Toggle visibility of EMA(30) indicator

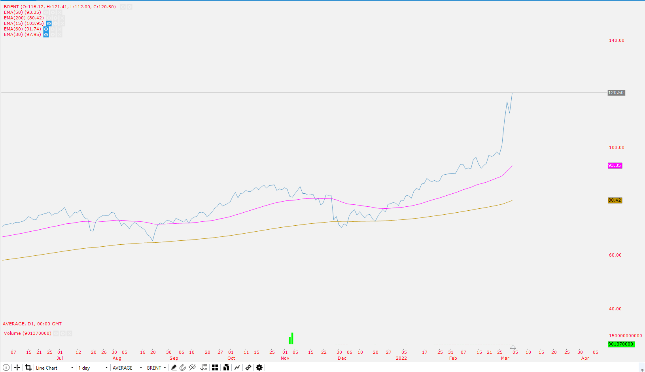pos(46,34)
